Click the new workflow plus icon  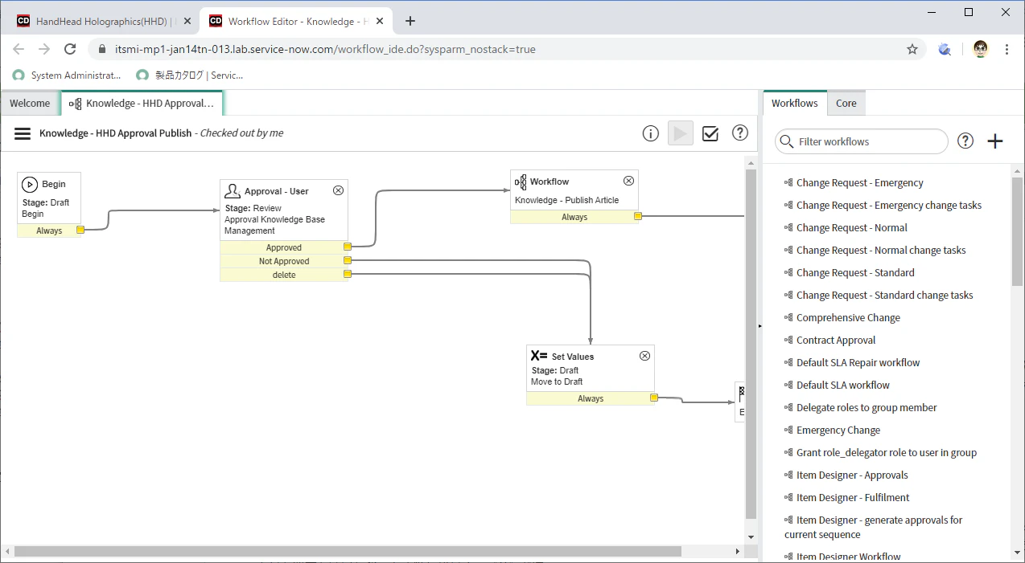coord(995,141)
